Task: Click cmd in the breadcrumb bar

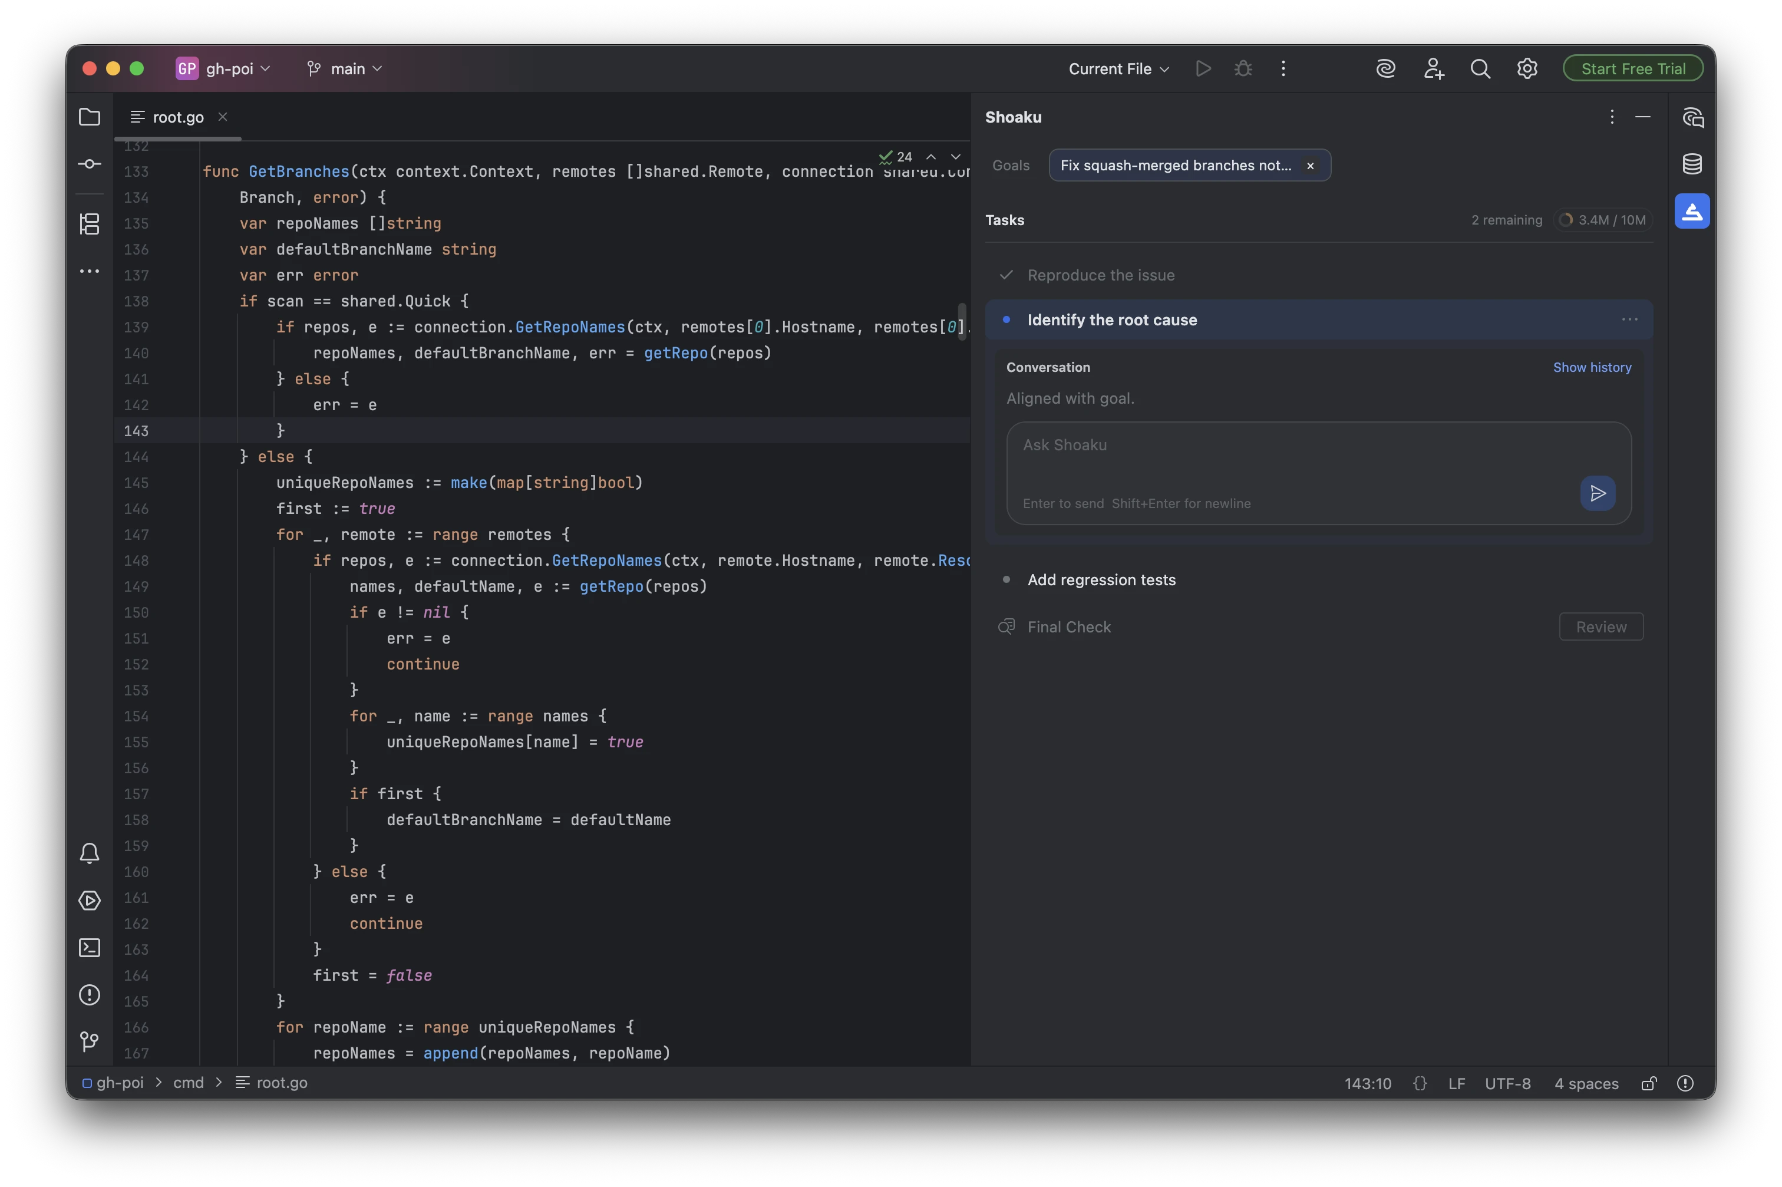Action: point(189,1083)
